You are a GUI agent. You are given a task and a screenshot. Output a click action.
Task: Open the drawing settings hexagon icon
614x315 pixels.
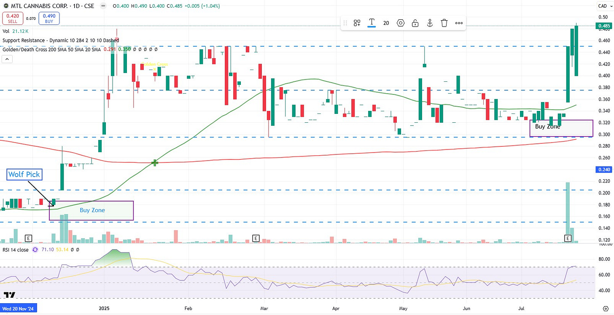401,23
